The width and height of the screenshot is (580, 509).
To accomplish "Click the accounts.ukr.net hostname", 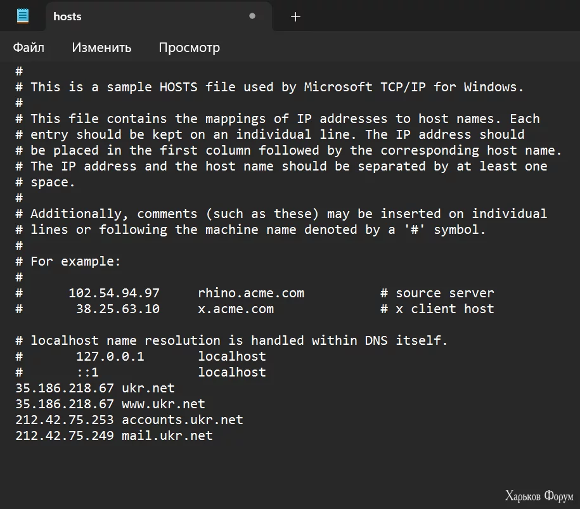I will coord(182,420).
